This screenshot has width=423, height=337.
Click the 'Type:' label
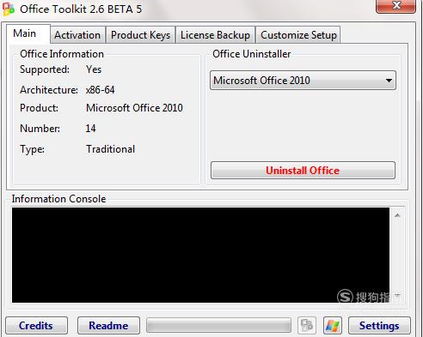tap(32, 149)
